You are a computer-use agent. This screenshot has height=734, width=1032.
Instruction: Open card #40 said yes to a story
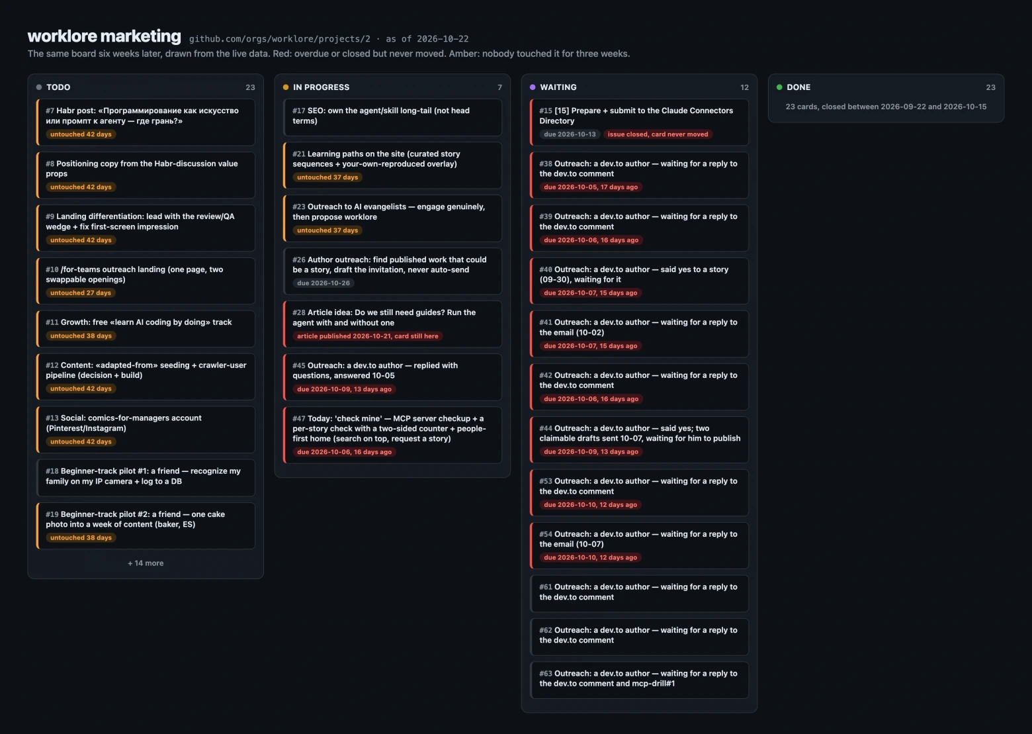pyautogui.click(x=639, y=281)
